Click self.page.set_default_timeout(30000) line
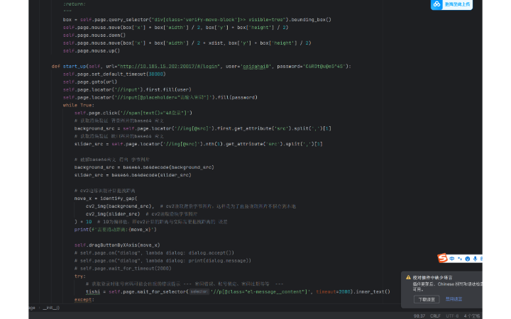Screen dimensions: 511x319 114,74
